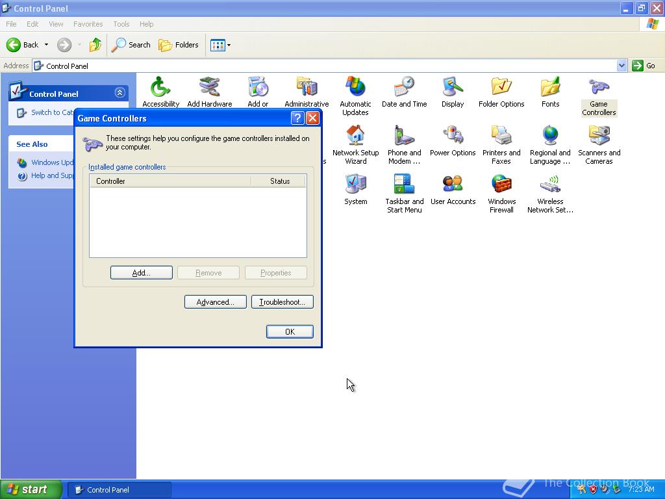This screenshot has width=665, height=499.
Task: Open the Display icon
Action: [453, 92]
